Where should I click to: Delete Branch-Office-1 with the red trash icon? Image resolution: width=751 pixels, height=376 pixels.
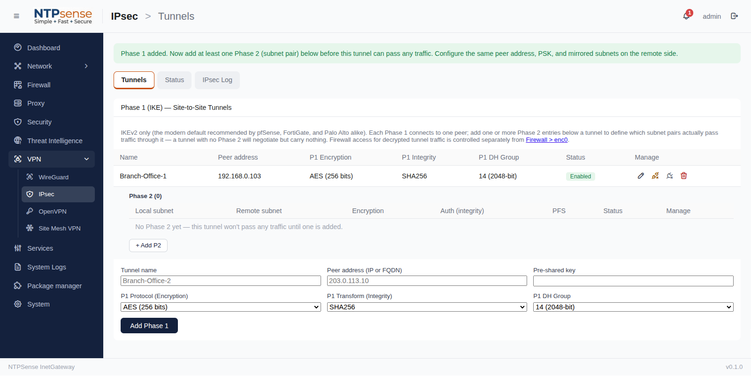pos(684,176)
